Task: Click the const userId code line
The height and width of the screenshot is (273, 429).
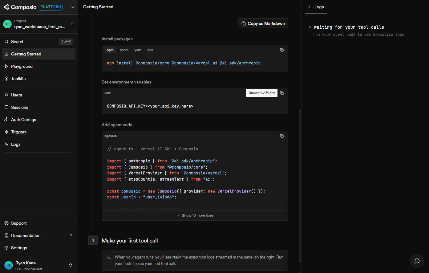Action: click(x=142, y=197)
